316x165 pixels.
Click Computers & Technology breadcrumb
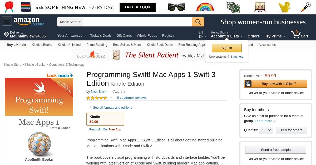click(67, 65)
